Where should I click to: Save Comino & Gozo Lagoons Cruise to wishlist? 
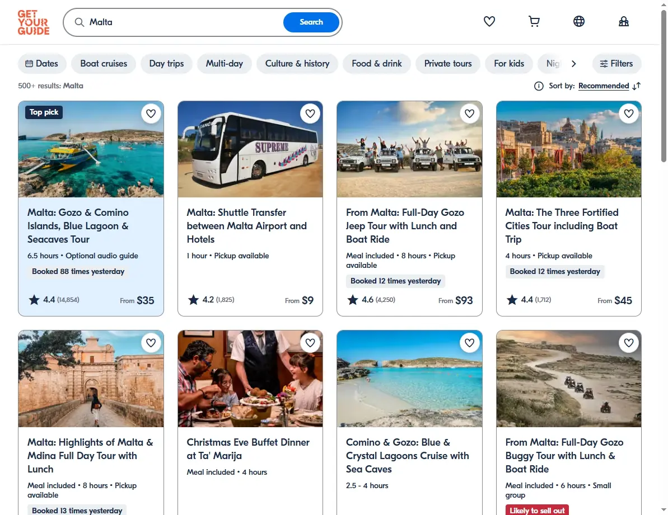point(469,343)
